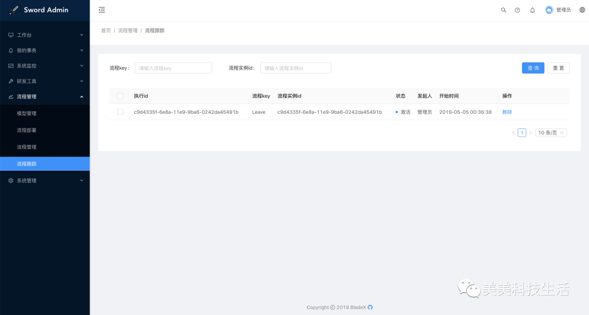Click the 管理员 avatar image
The height and width of the screenshot is (315, 589).
[549, 9]
